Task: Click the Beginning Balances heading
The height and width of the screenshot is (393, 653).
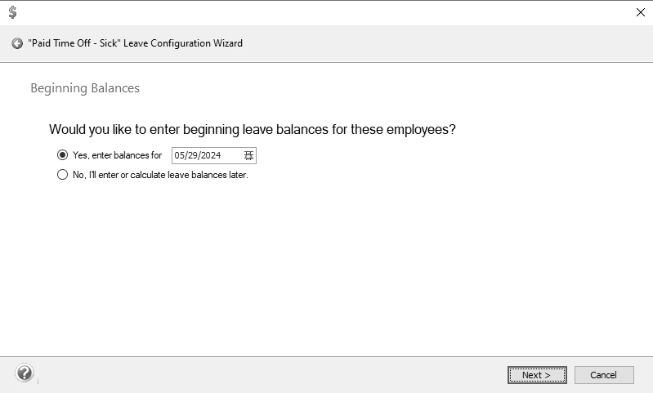Action: [x=85, y=88]
